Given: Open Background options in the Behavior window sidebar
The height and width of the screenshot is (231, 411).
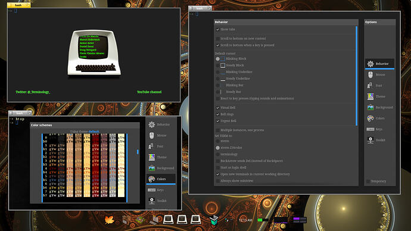Looking at the screenshot, I should (379, 107).
